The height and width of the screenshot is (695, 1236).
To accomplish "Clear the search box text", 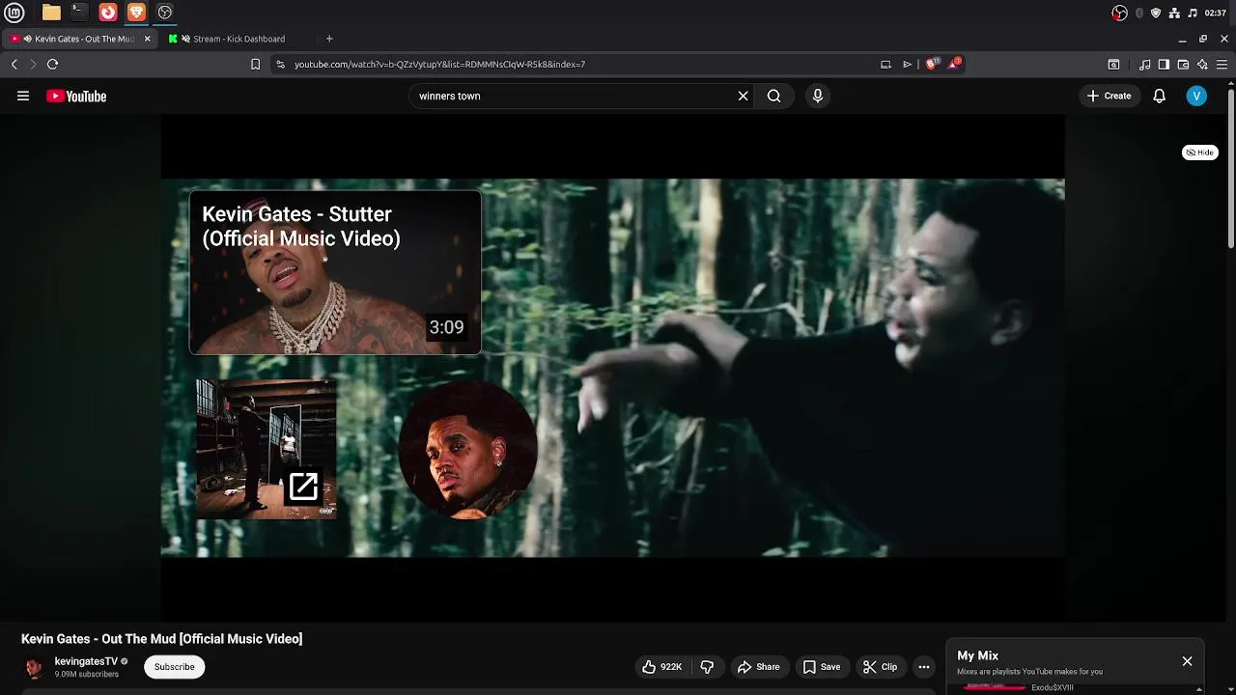I will coord(743,96).
